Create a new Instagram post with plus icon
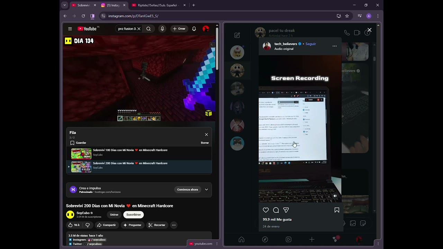The height and width of the screenshot is (249, 443). [312, 239]
